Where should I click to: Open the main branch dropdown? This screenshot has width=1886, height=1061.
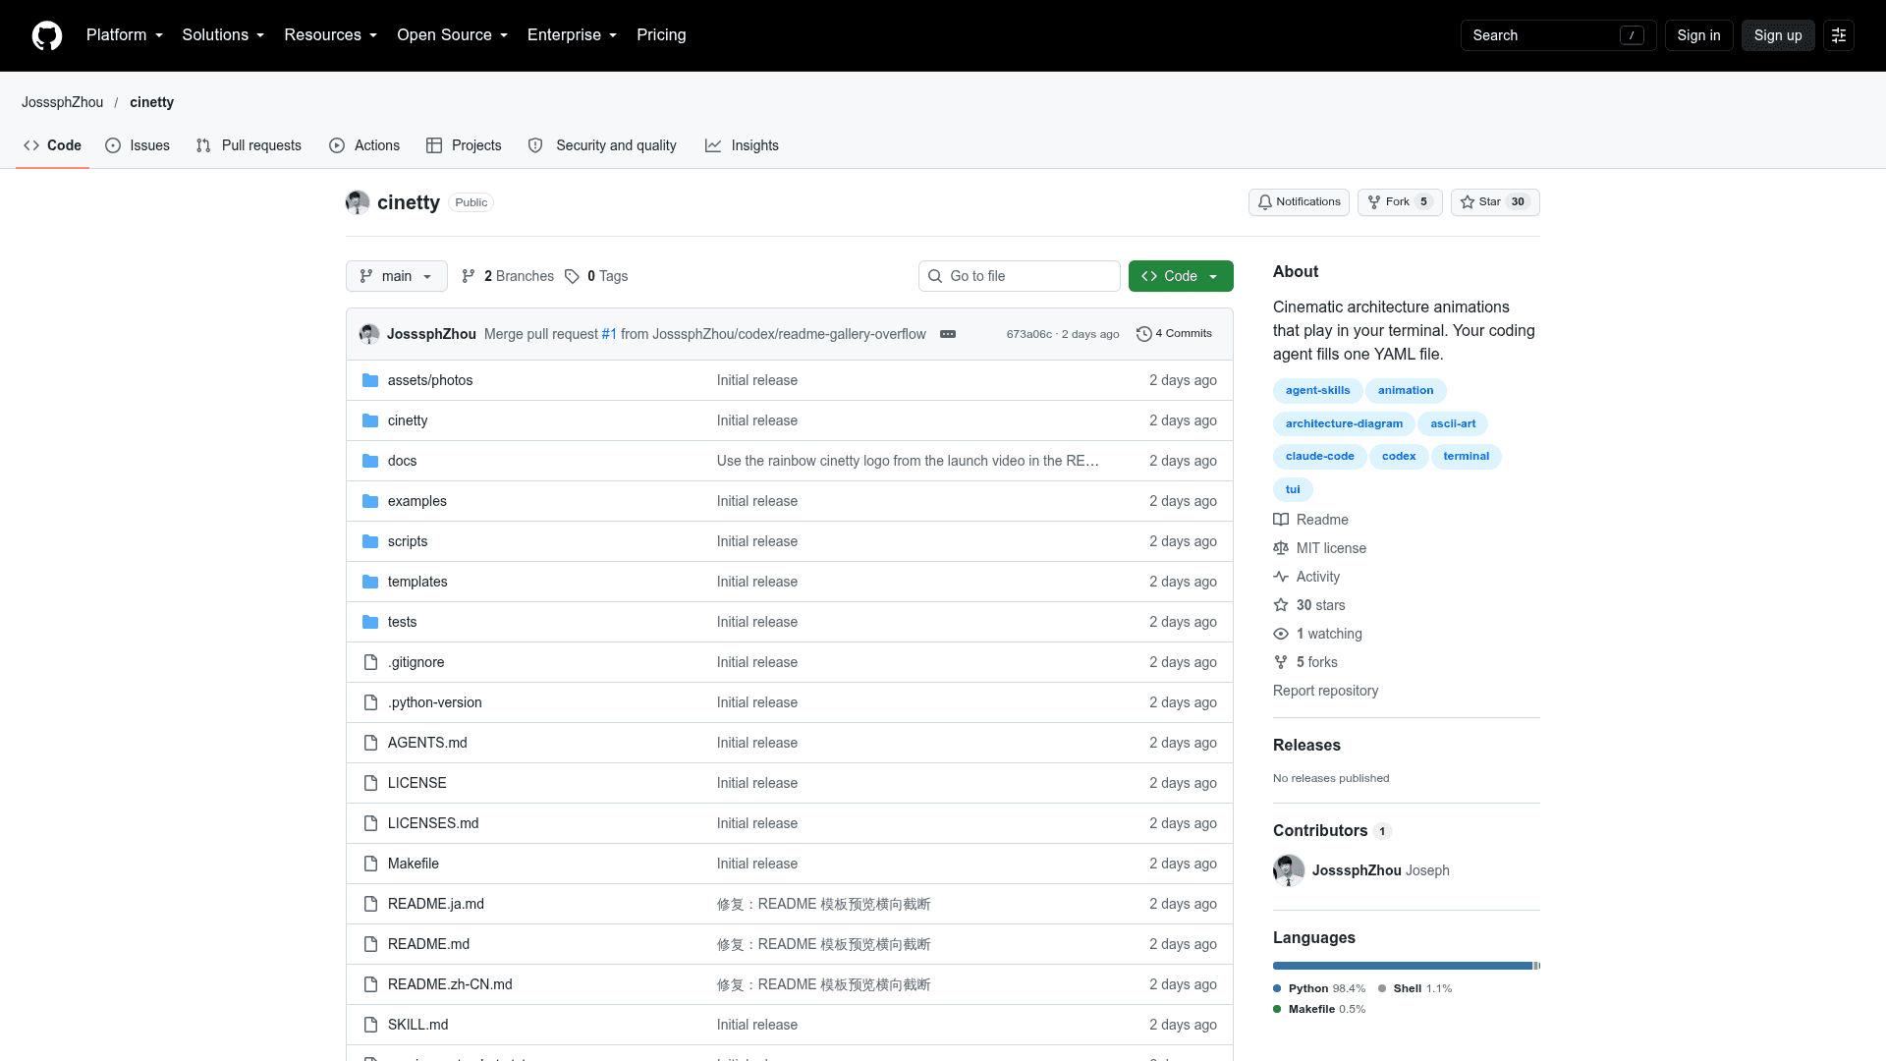(x=397, y=276)
